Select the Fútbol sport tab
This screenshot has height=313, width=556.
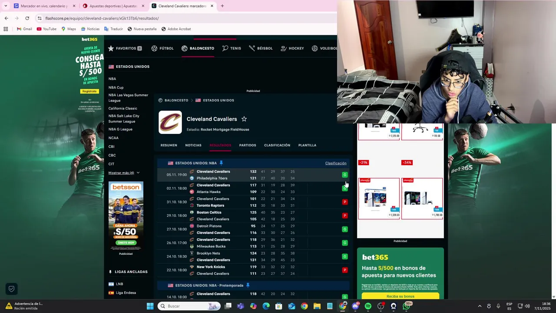[x=162, y=48]
